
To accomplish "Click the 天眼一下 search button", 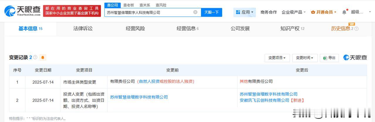I will 212,12.
